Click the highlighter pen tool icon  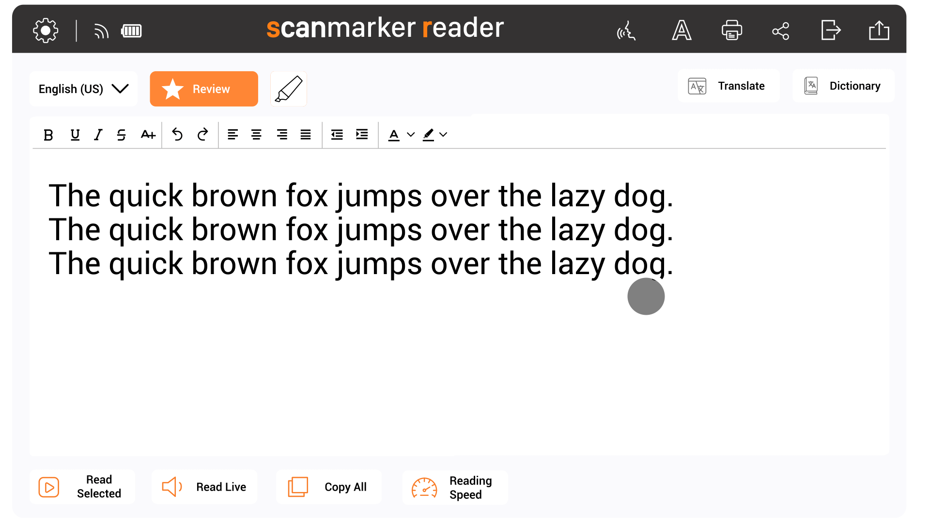(x=288, y=89)
